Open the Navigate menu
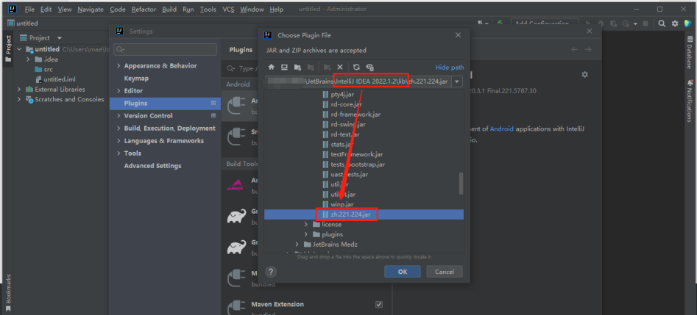697x315 pixels. click(x=91, y=10)
